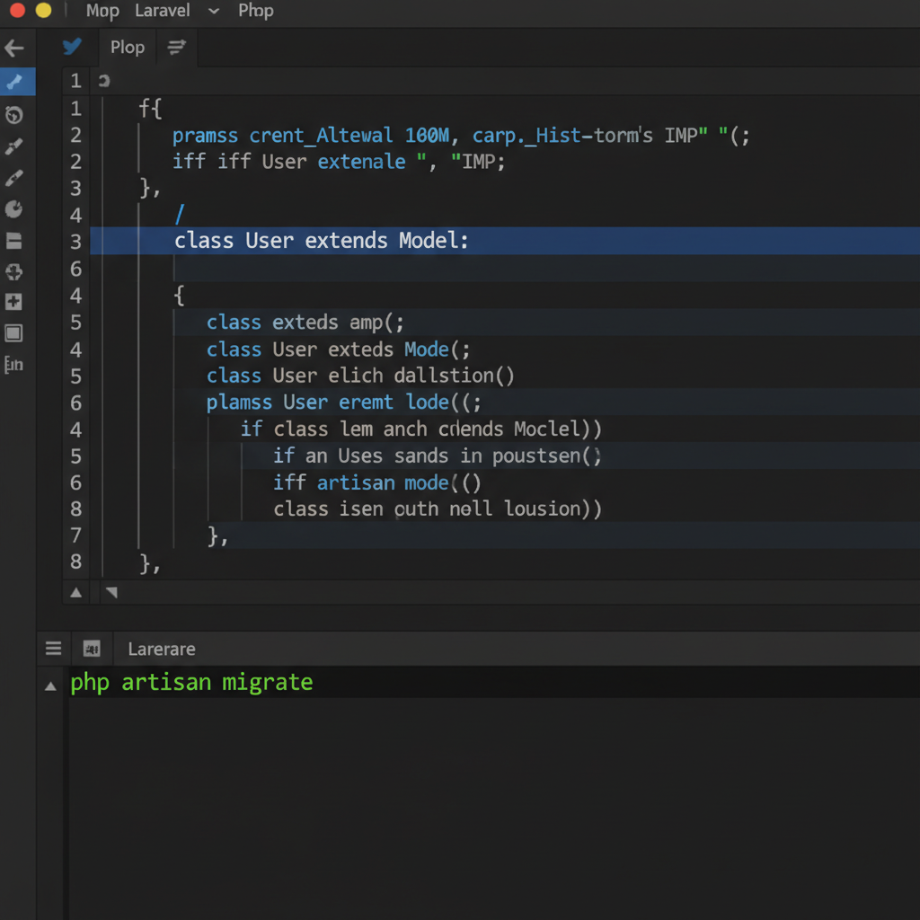
Task: Select the highlighted blue tool in the sidebar
Action: tap(17, 82)
